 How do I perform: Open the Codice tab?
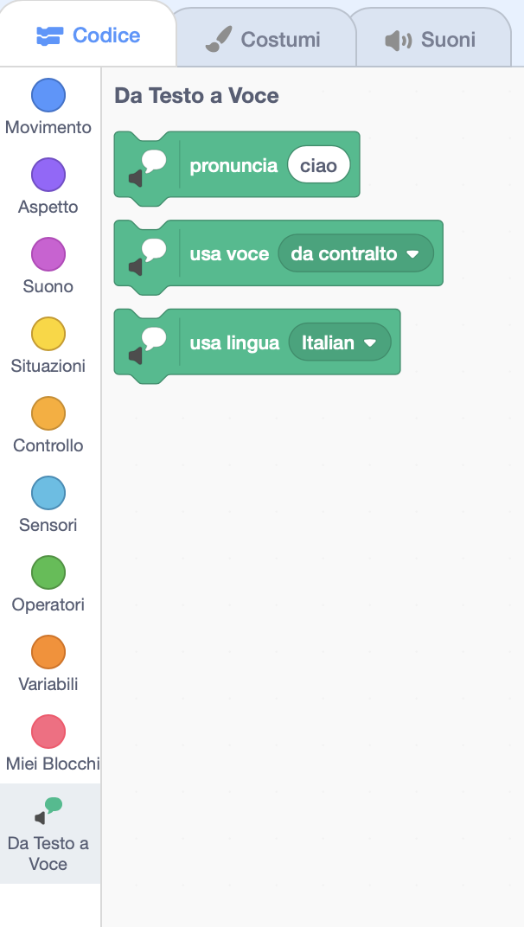(88, 35)
